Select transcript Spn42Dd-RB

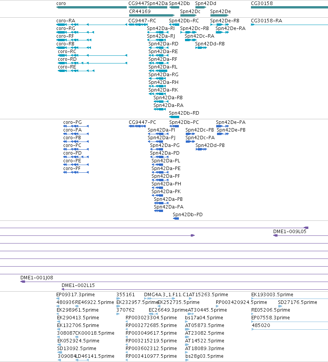[201, 48]
